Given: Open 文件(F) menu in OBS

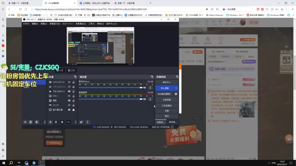Looking at the screenshot, I should click(26, 24).
